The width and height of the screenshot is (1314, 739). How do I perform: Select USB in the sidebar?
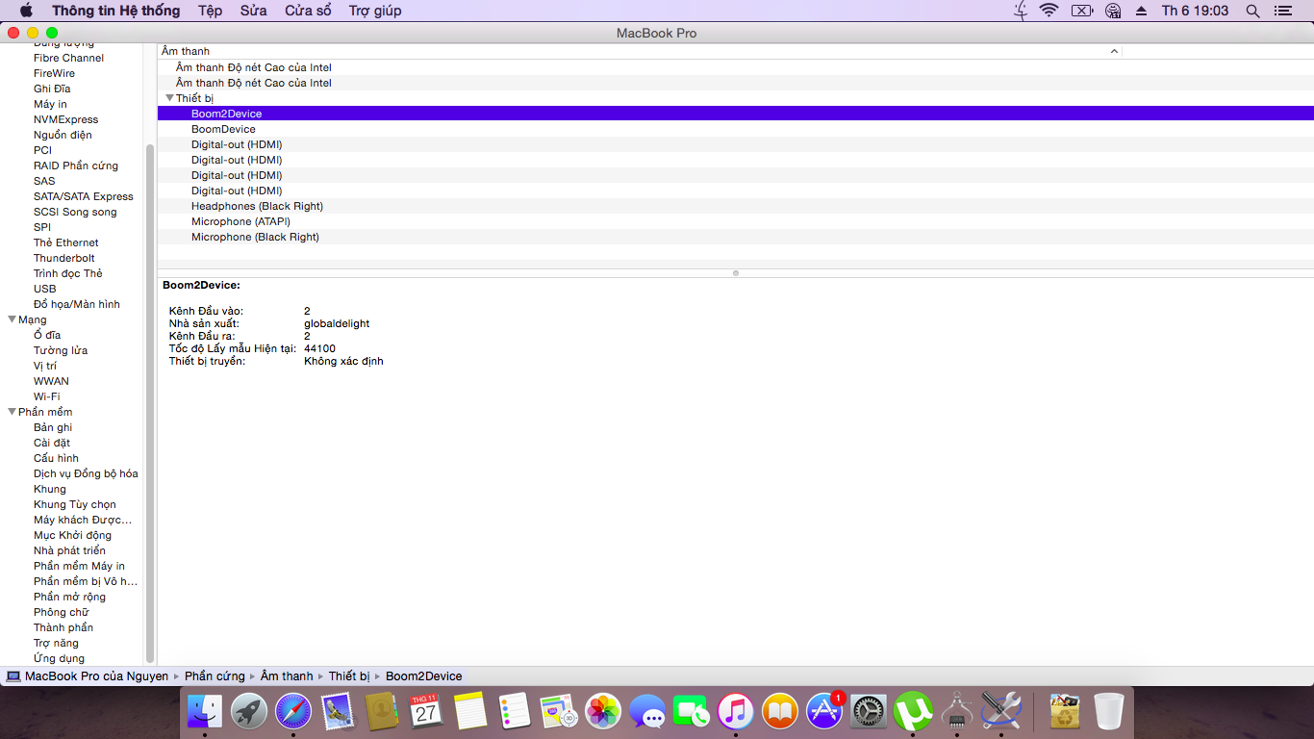(45, 289)
